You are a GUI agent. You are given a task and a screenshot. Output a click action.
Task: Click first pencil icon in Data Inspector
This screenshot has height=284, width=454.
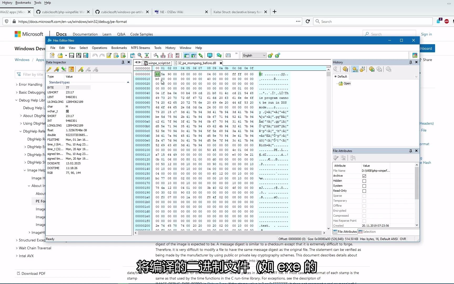tap(49, 69)
